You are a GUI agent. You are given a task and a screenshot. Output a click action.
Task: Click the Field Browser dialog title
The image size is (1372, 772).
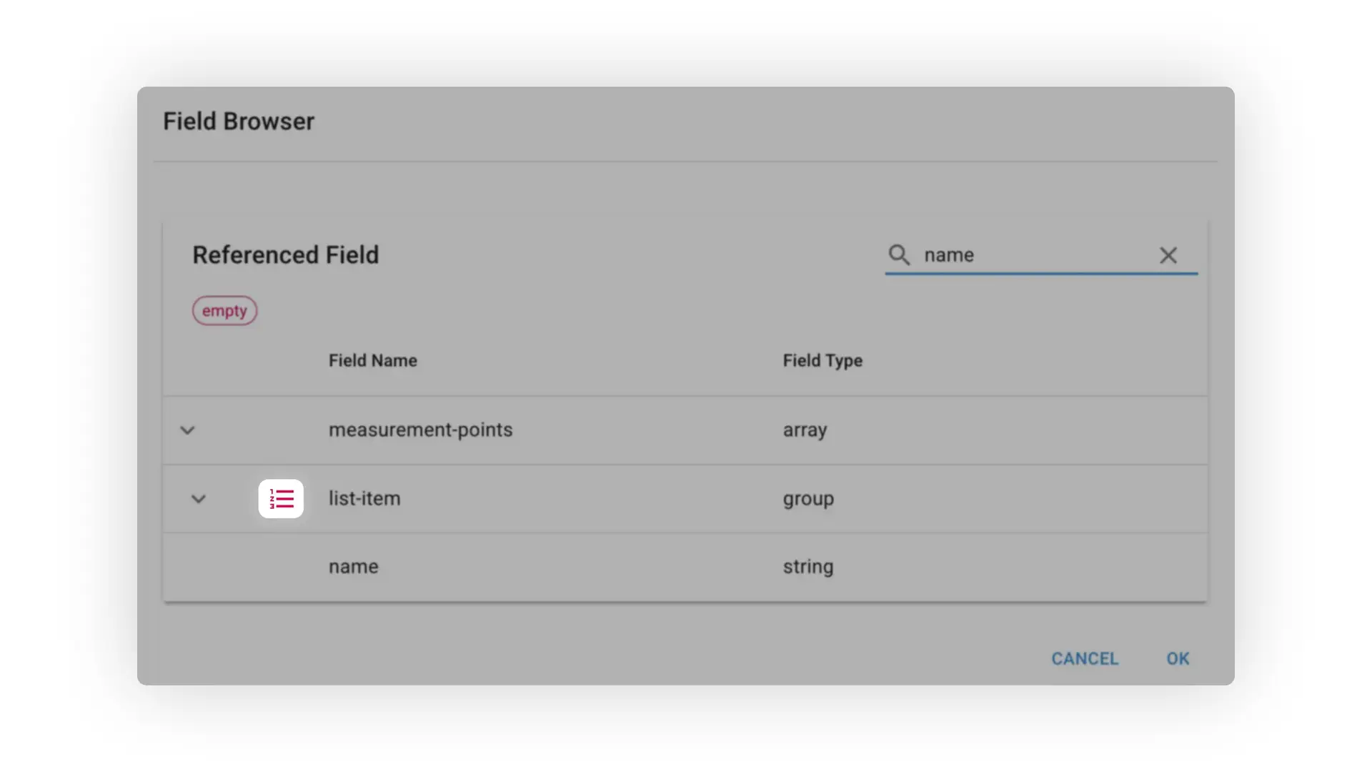click(239, 122)
